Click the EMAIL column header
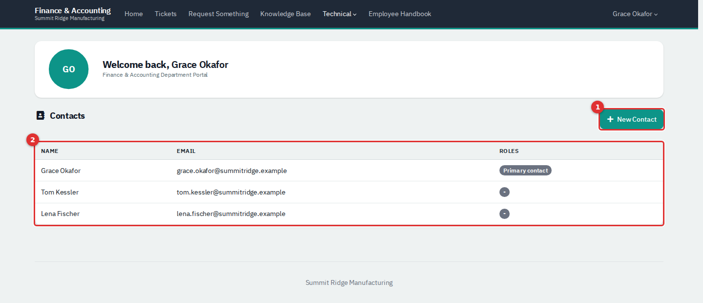This screenshot has width=703, height=303. 186,151
